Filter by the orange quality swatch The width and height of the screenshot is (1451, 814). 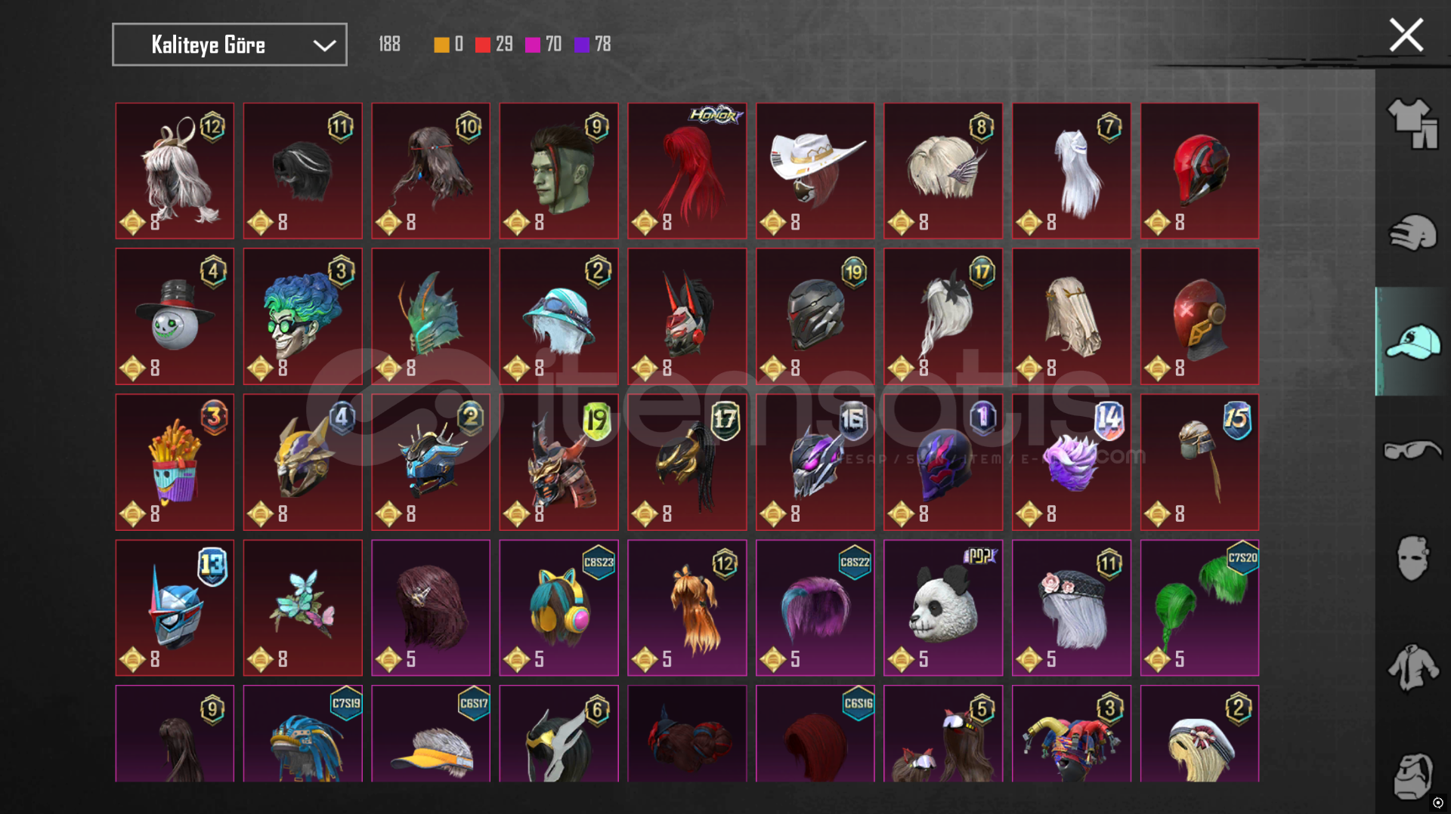coord(441,45)
